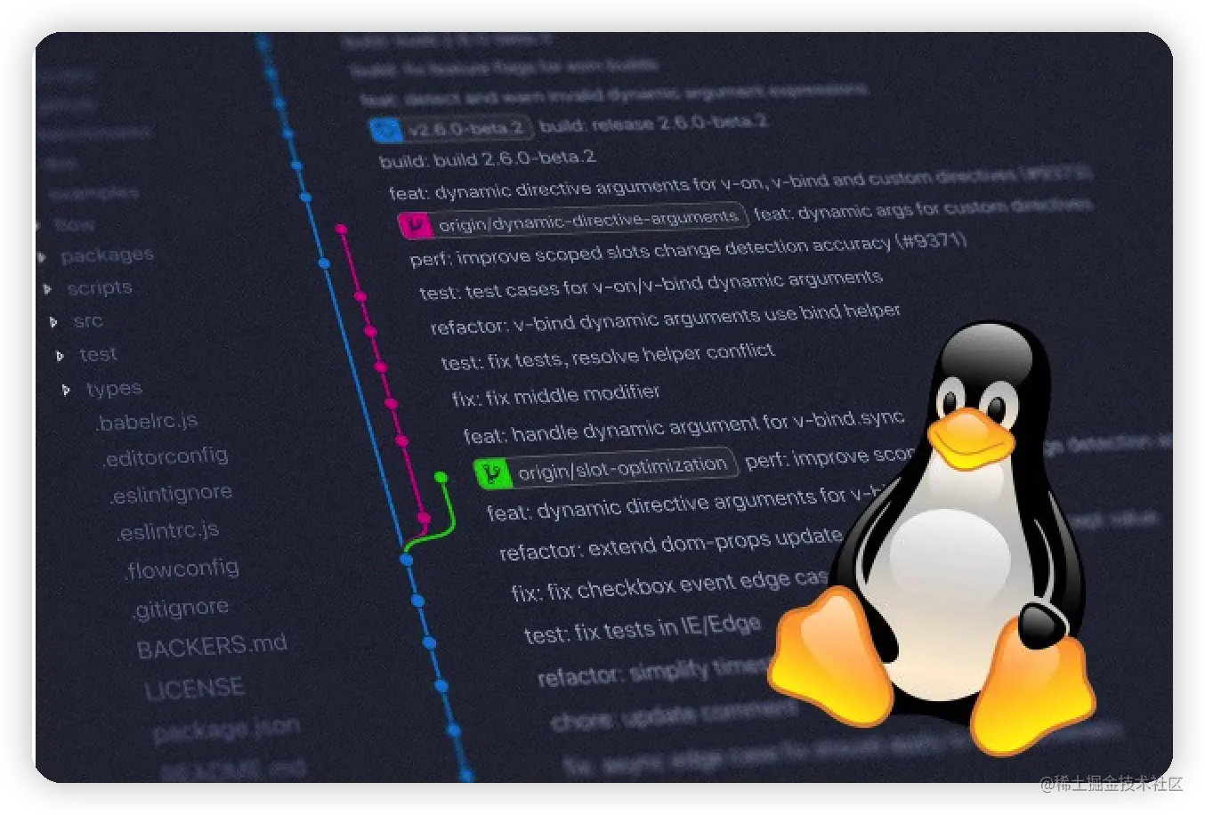Select commit 'fix: fix checkbox event edge case'
The height and width of the screenshot is (815, 1205).
click(x=669, y=585)
